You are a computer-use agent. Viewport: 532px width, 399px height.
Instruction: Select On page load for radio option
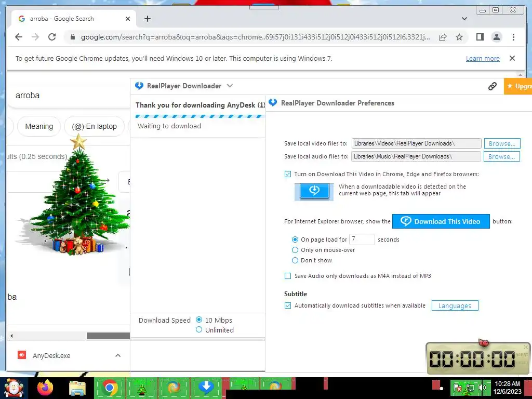(x=295, y=240)
